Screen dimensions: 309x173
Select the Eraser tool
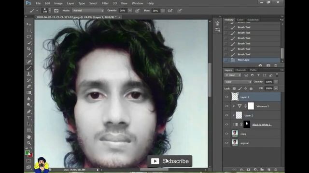(29, 86)
